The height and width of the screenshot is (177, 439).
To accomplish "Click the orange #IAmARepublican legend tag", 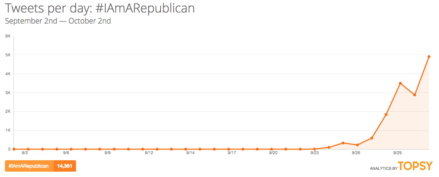I will [x=29, y=166].
